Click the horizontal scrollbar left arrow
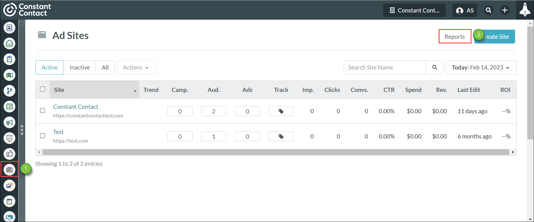 click(39, 152)
